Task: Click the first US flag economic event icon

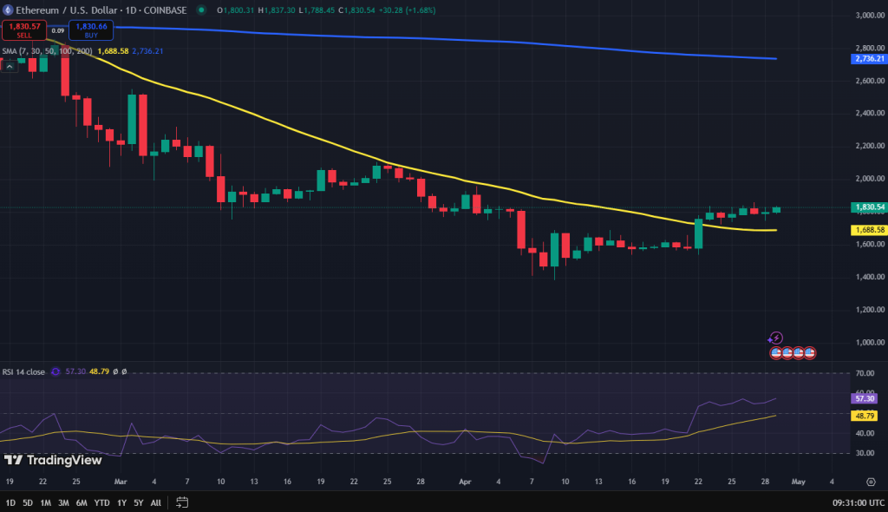Action: point(776,353)
